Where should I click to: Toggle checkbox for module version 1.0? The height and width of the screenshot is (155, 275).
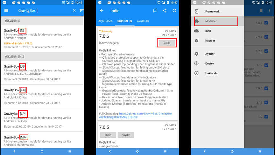tap(266, 117)
